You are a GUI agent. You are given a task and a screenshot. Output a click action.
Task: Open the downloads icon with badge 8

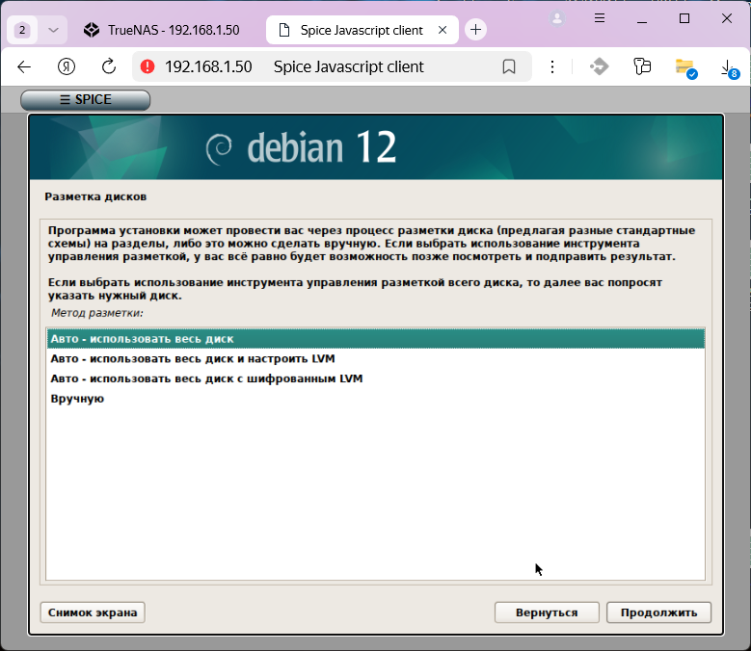point(730,68)
